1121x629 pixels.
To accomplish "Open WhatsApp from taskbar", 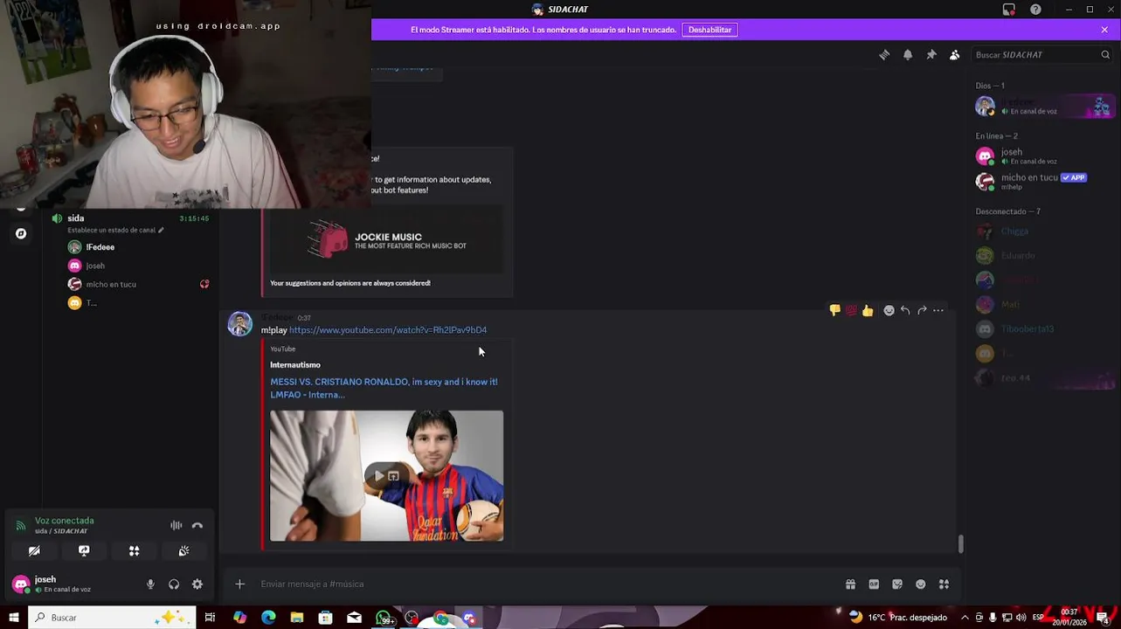I will point(384,618).
